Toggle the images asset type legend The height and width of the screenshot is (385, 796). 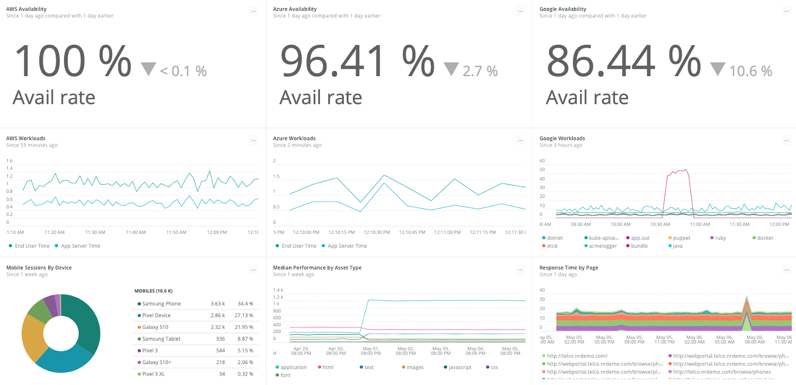pos(412,367)
